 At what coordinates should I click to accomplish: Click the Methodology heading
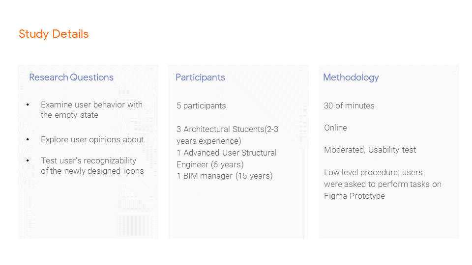click(x=351, y=77)
